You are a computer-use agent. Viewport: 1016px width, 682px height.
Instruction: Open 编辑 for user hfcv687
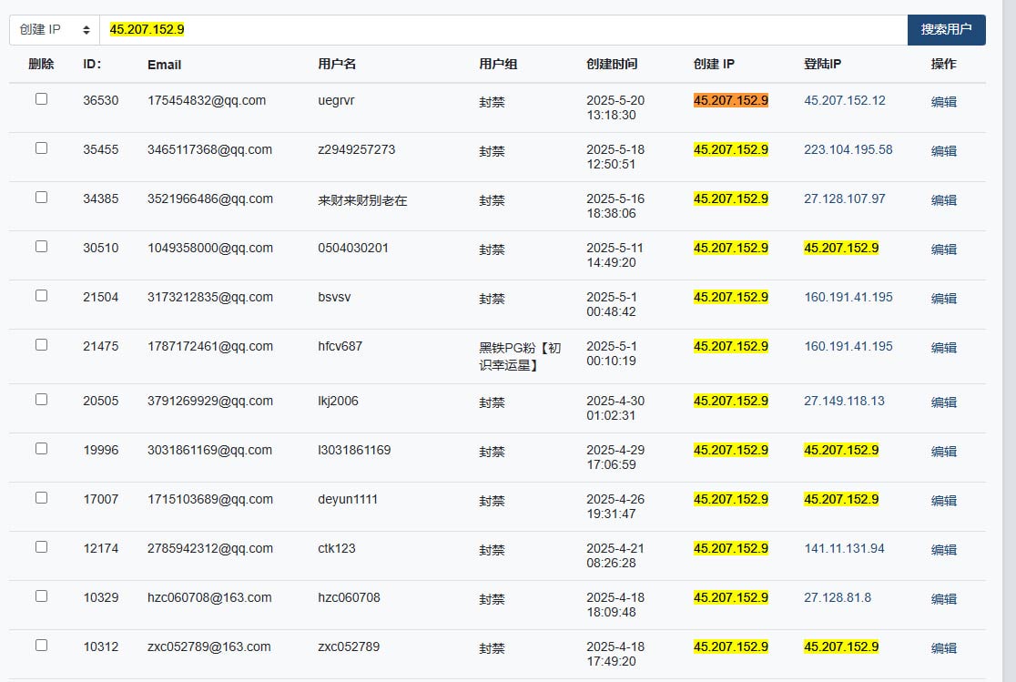pos(943,348)
